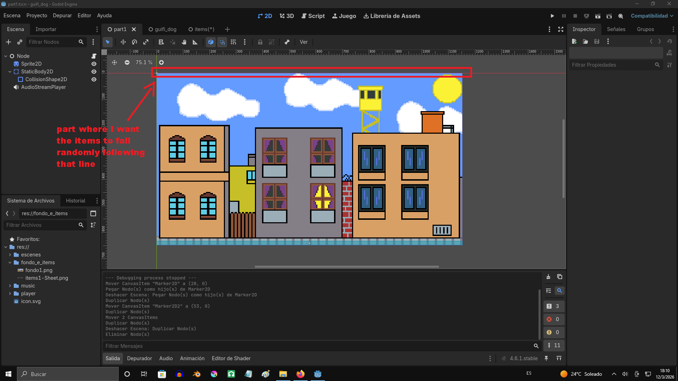Viewport: 678px width, 381px height.
Task: Click the Pan hand tool
Action: [x=184, y=42]
